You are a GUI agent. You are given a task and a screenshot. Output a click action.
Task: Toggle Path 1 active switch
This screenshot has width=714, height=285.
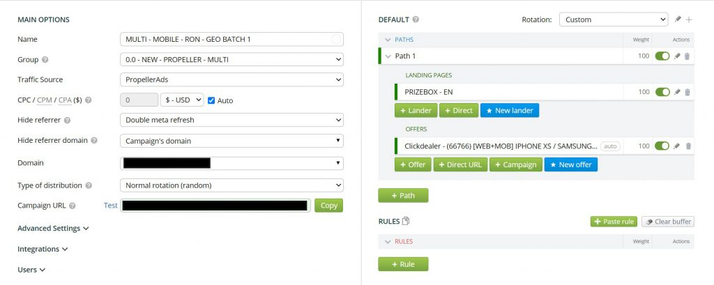click(662, 56)
